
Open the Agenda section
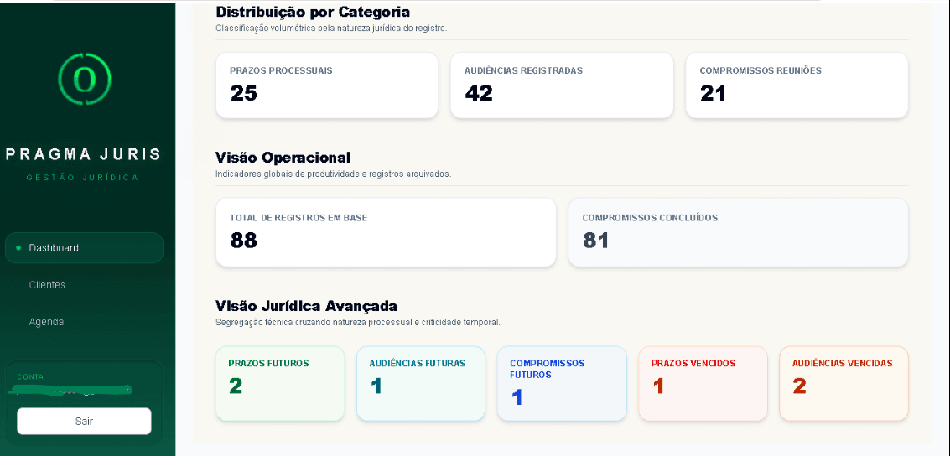point(46,322)
